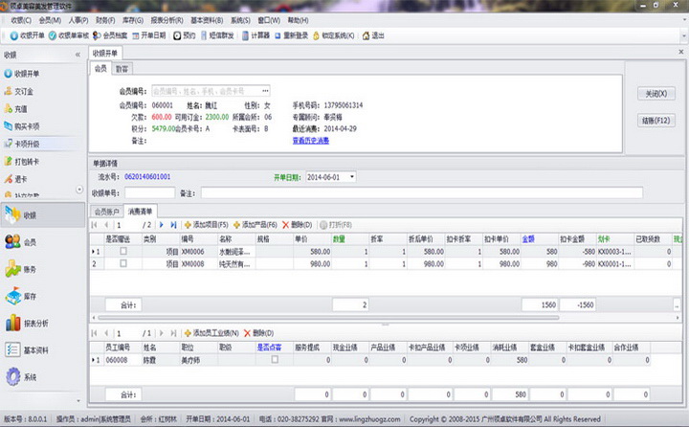Click the 收银单号 input field
This screenshot has height=427, width=689.
[149, 193]
